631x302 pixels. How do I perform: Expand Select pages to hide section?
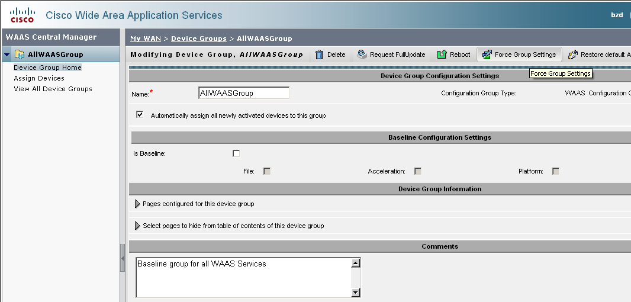137,226
